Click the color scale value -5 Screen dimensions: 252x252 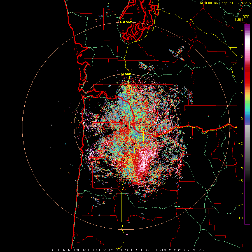coord(241,181)
